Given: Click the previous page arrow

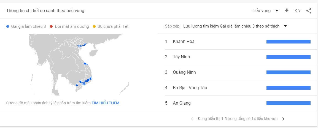Looking at the screenshot, I should tap(192, 119).
